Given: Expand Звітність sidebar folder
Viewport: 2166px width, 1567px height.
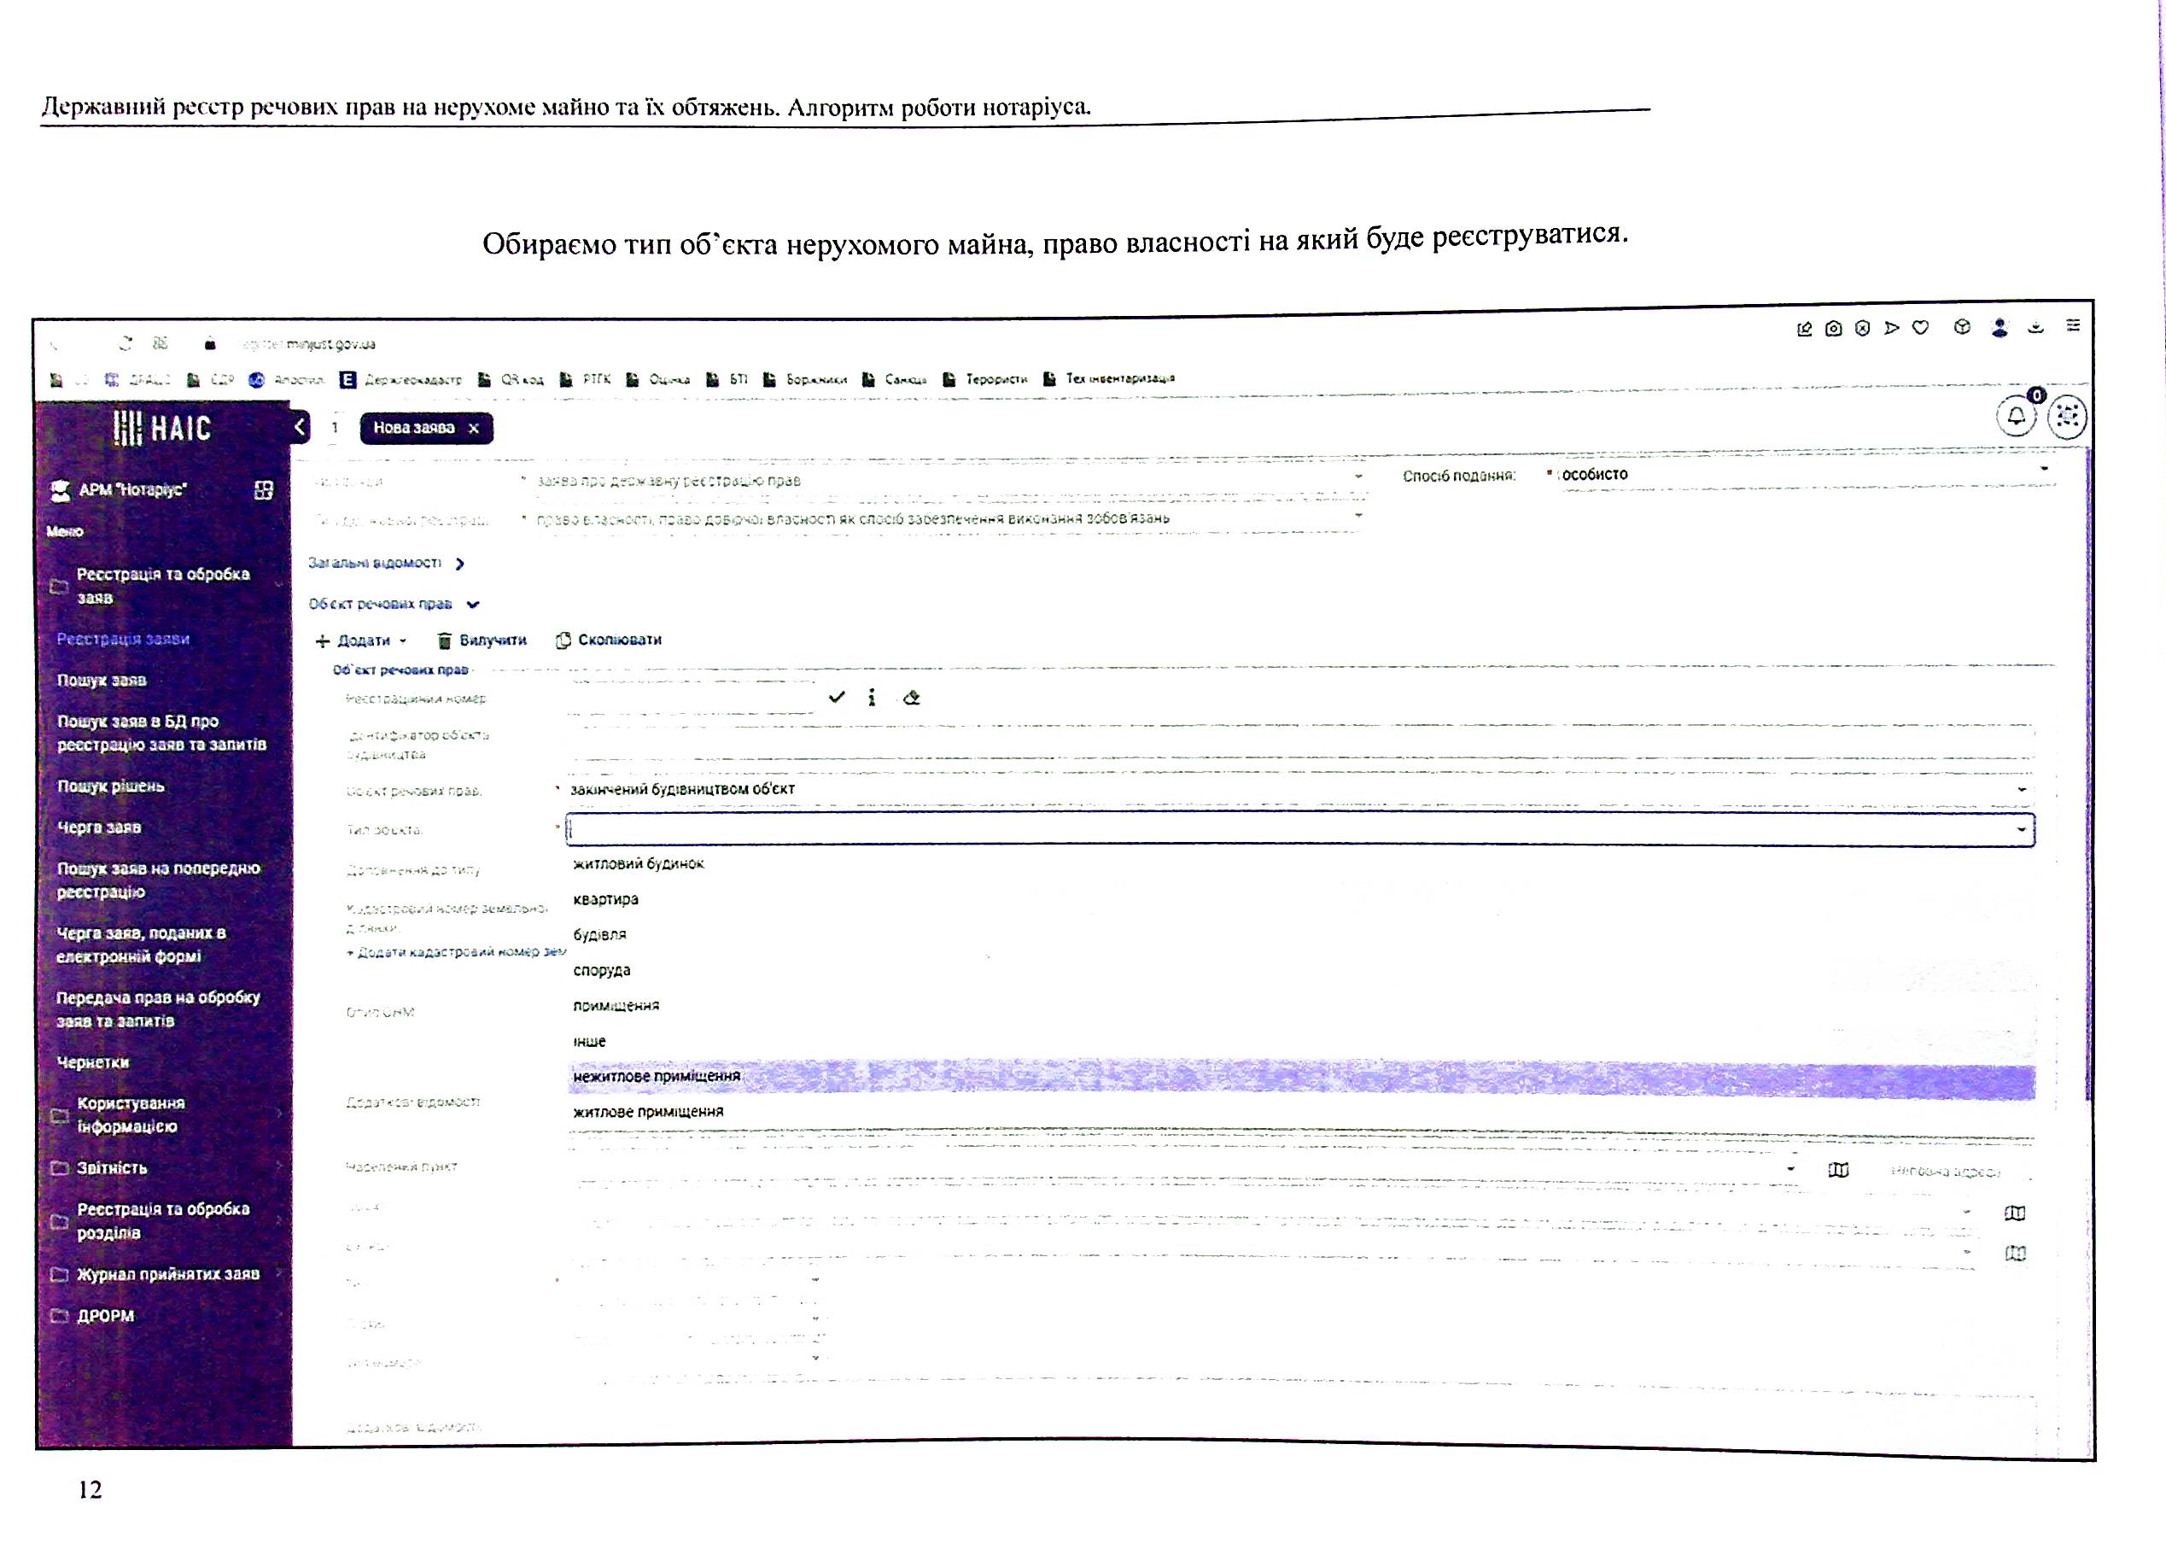Looking at the screenshot, I should pyautogui.click(x=166, y=1167).
